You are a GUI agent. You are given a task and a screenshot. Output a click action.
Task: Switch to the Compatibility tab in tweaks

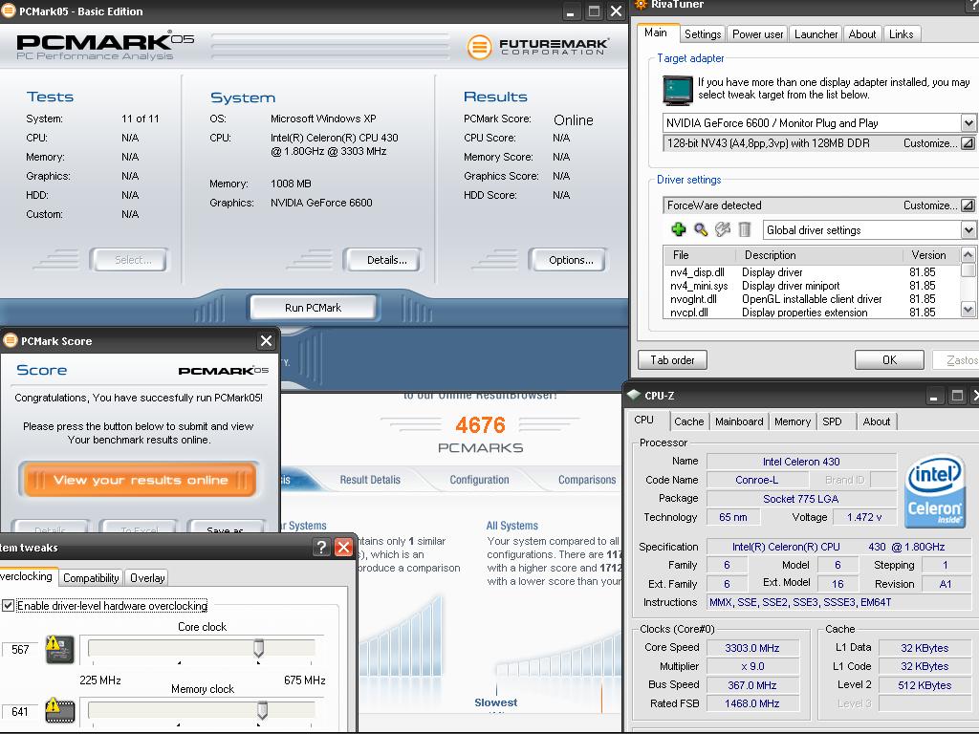tap(91, 578)
